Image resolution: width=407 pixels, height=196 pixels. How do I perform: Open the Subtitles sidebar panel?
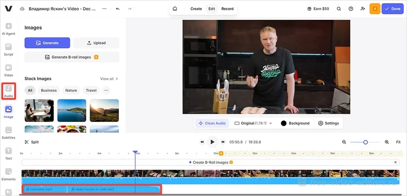click(9, 133)
